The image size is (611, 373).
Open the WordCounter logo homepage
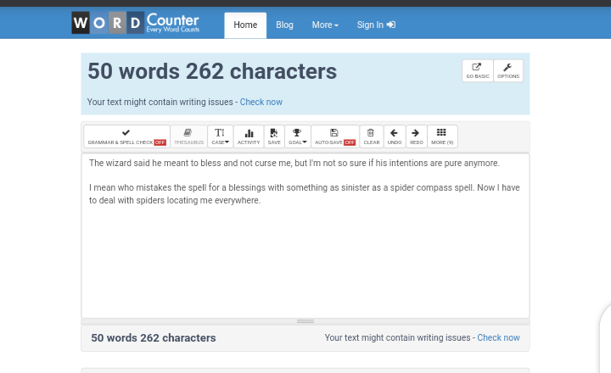136,23
